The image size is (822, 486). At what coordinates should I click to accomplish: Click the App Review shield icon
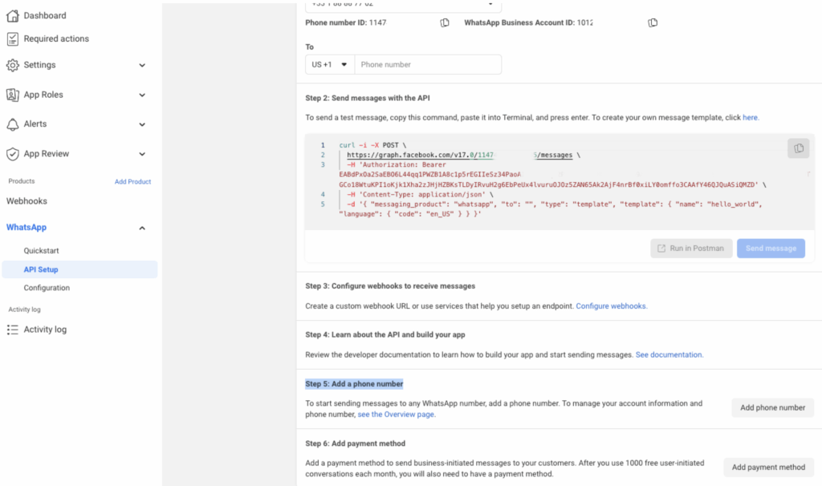tap(13, 154)
